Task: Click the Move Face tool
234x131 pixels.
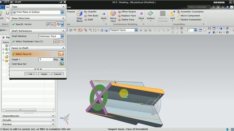Action: click(x=113, y=16)
